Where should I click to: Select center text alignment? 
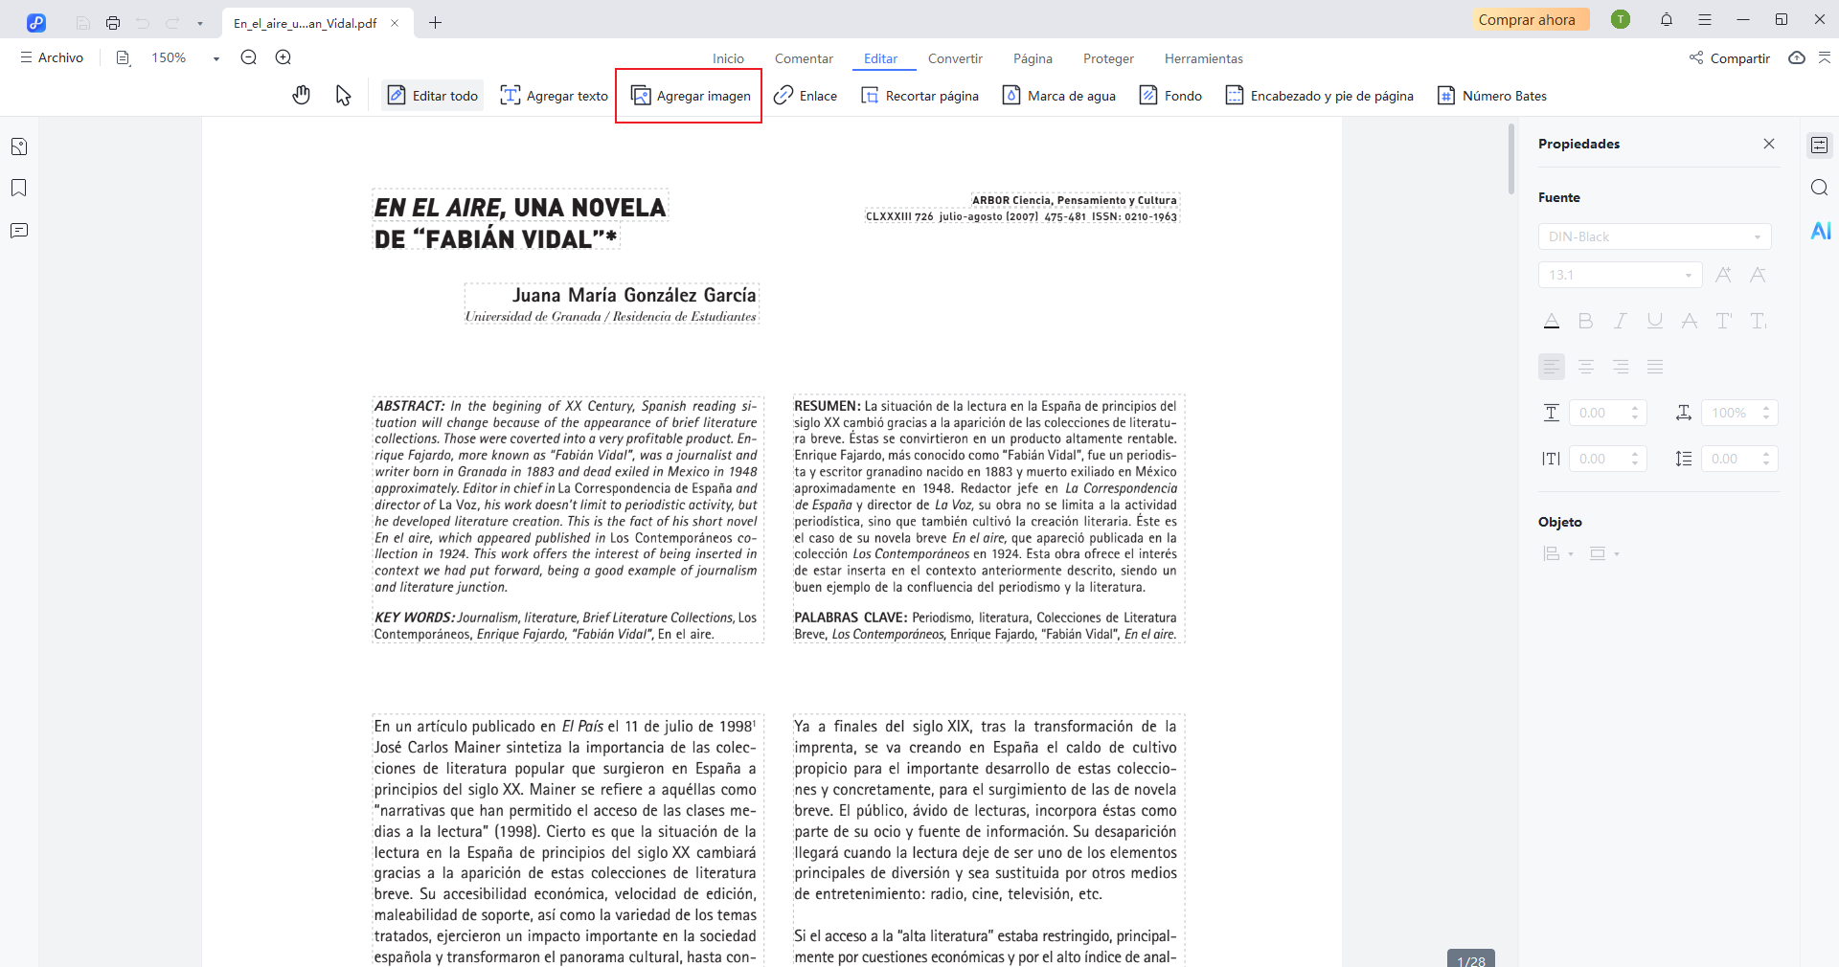(x=1586, y=367)
